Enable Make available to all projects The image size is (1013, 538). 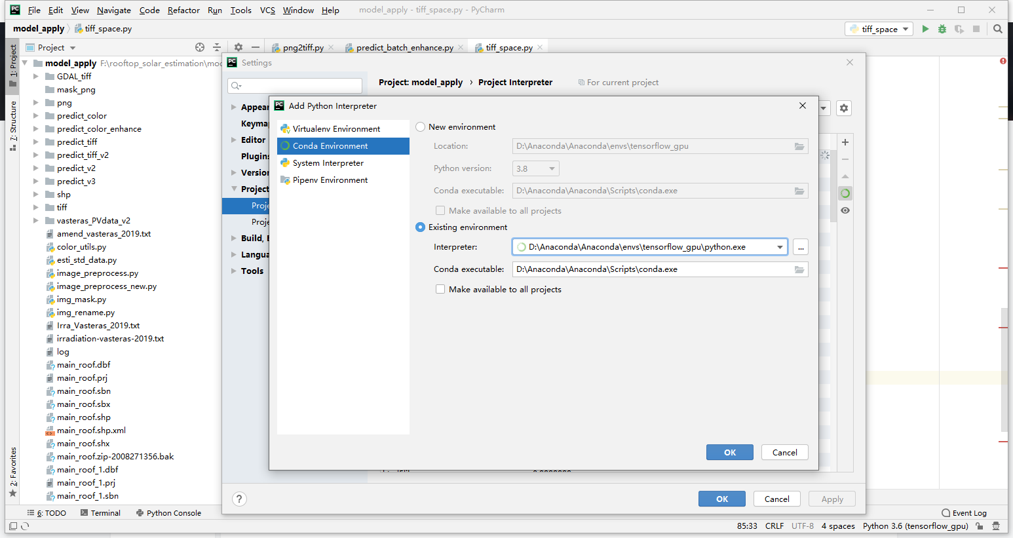coord(440,289)
